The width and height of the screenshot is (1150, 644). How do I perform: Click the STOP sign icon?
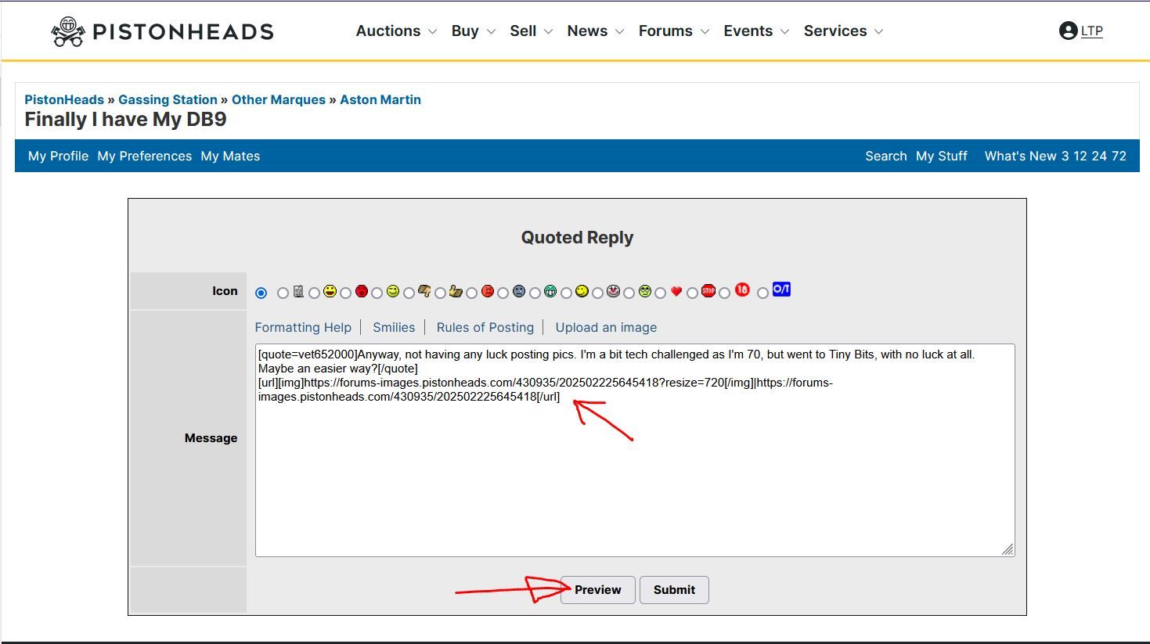tap(708, 291)
